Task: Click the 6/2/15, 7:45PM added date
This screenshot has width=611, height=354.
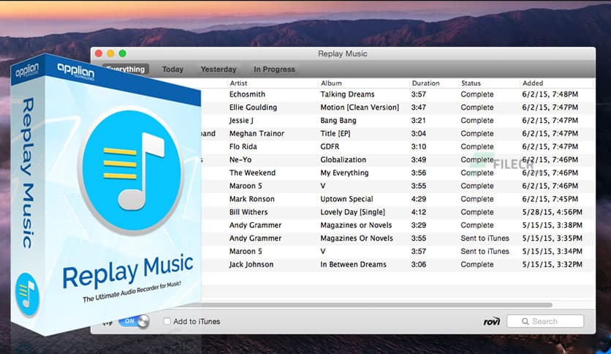Action: pos(550,199)
